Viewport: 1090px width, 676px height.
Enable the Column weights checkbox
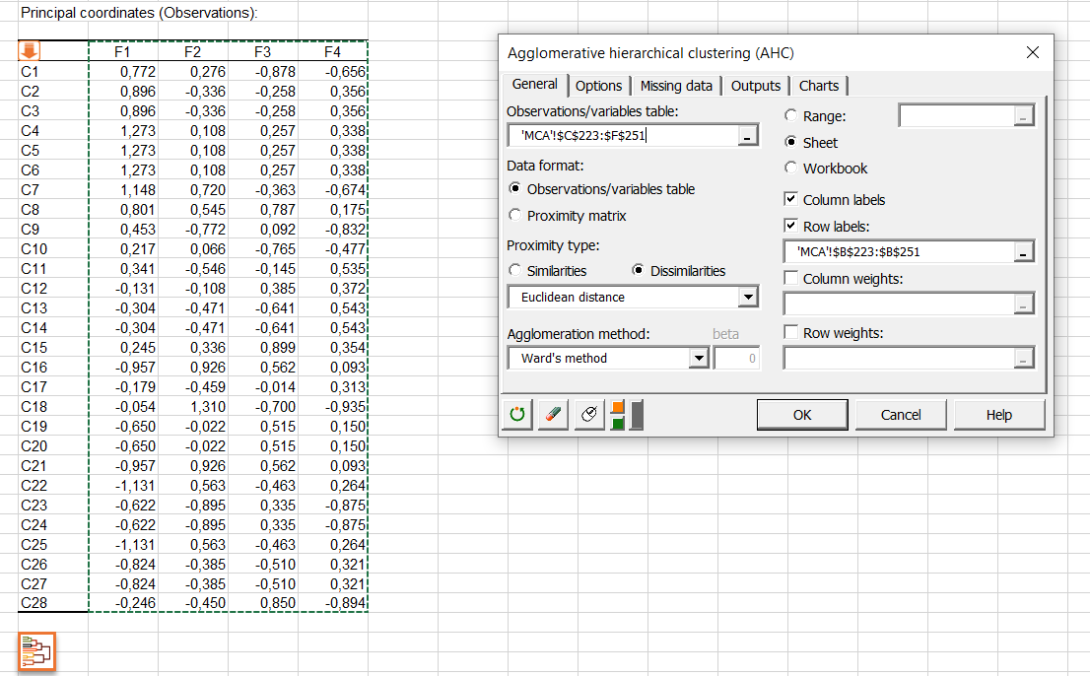click(790, 279)
